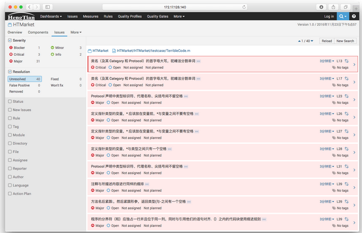Screen dimensions: 362x233
Task: Open Quality Profiles in the navigation bar
Action: 129,16
